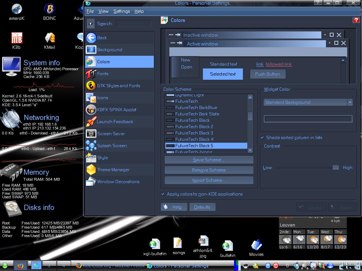
Task: Open the Fonts settings module
Action: coord(119,73)
